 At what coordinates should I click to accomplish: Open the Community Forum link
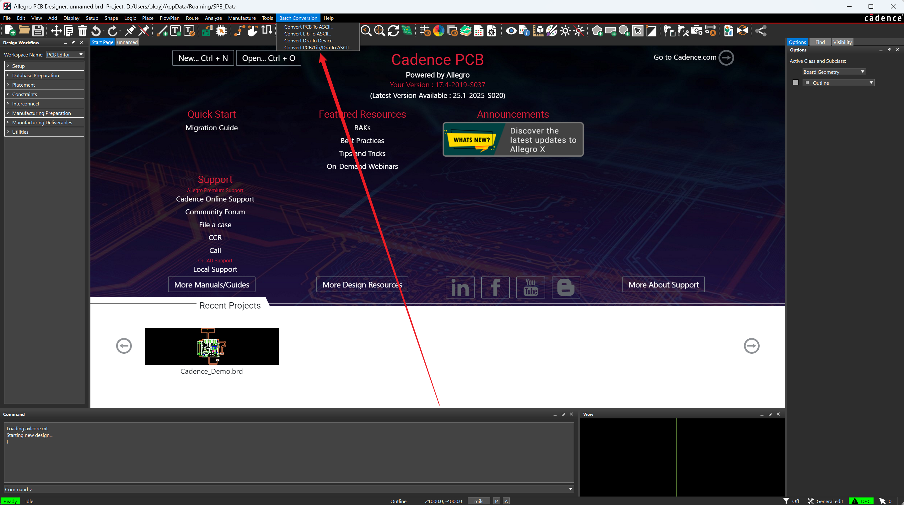coord(215,212)
